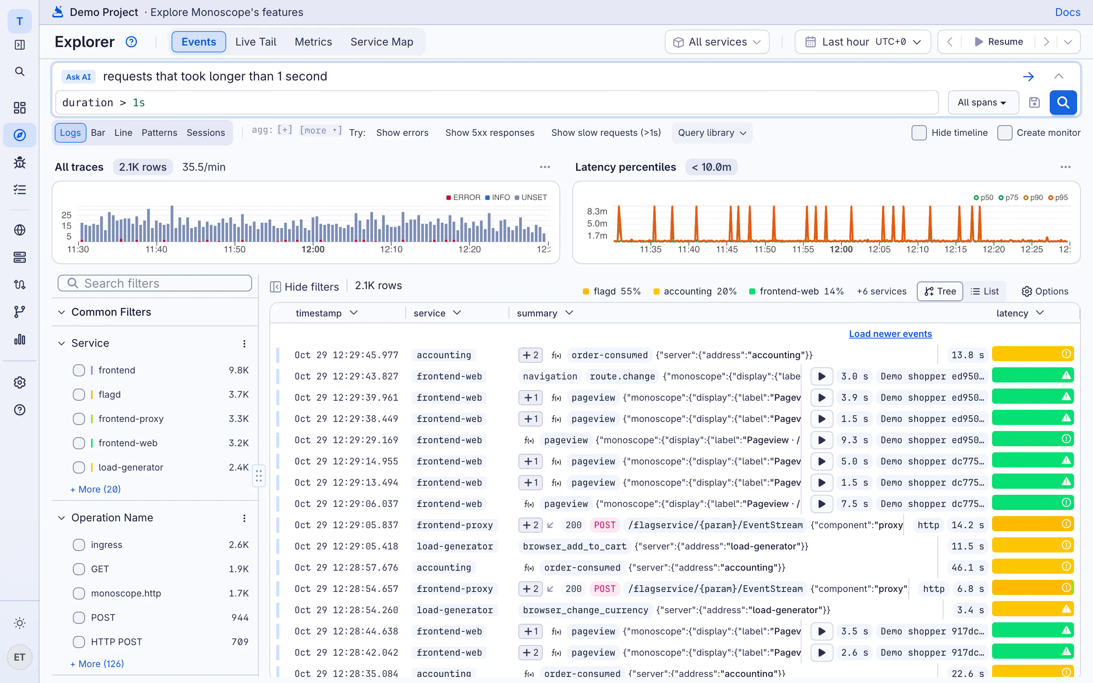
Task: Save the query with the floppy disk icon
Action: (x=1034, y=102)
